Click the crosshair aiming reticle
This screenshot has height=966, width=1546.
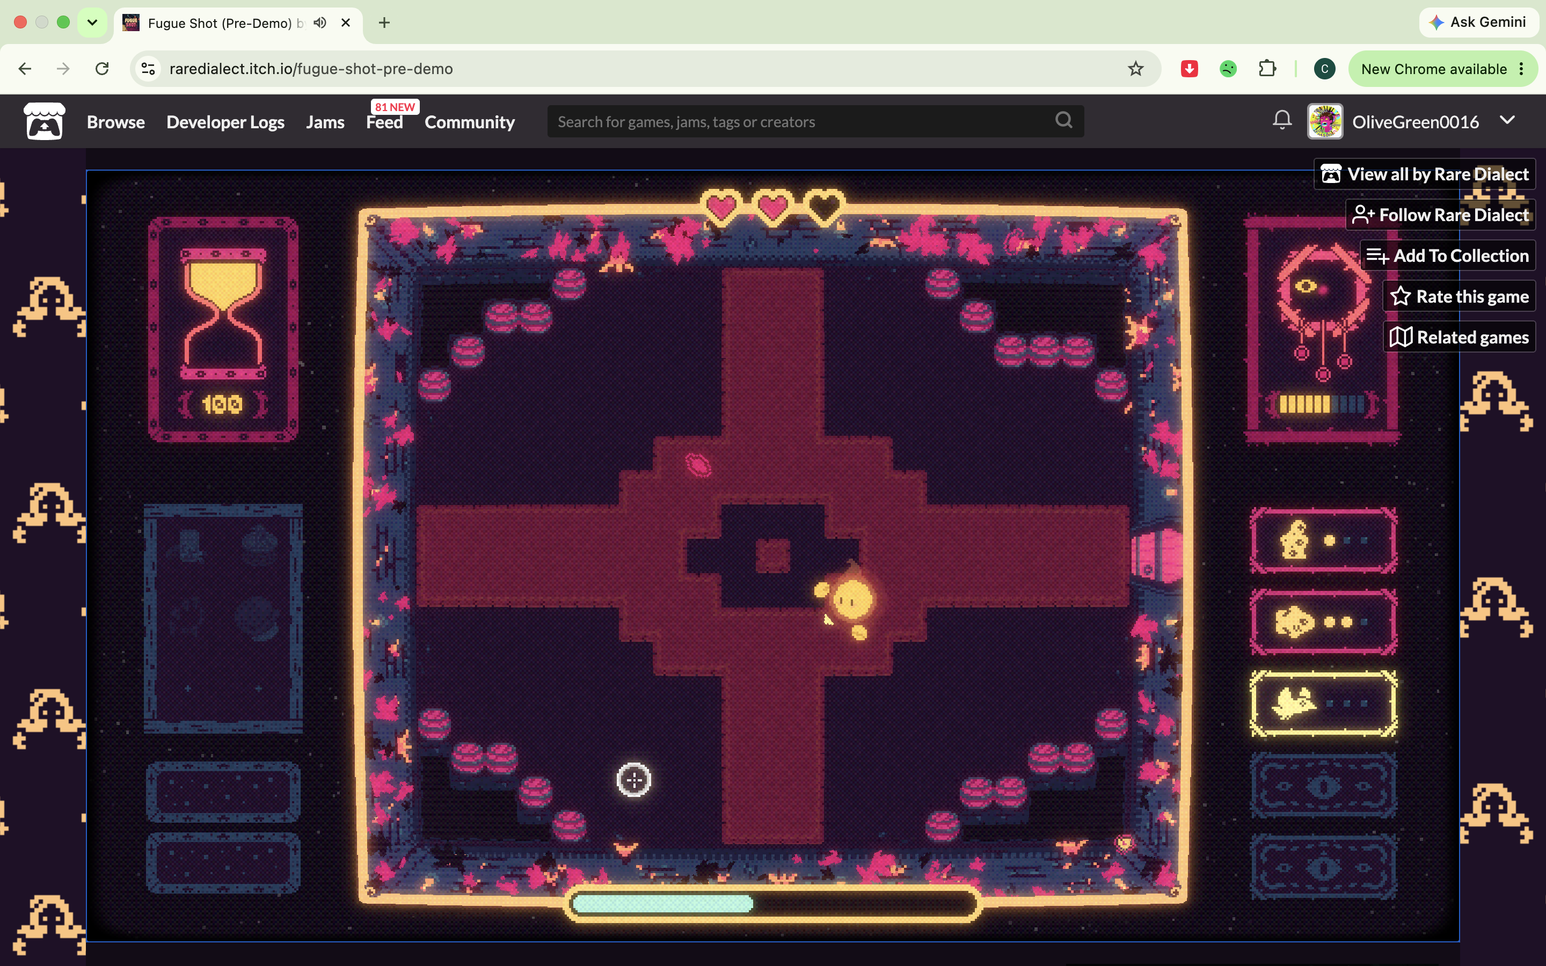tap(634, 780)
